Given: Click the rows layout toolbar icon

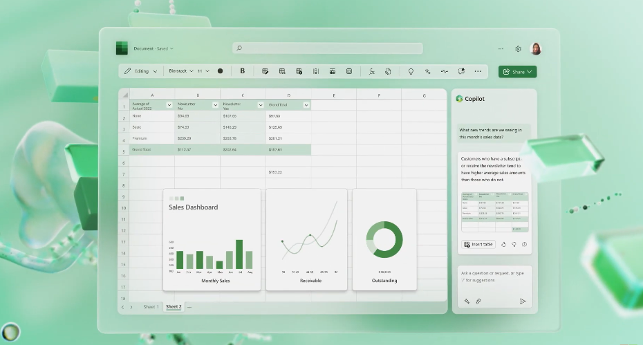Looking at the screenshot, I should 332,71.
